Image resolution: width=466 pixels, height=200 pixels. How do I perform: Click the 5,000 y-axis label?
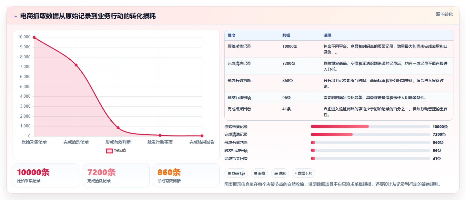[x=25, y=87]
